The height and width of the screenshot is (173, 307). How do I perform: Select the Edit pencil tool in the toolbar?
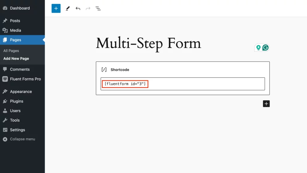(x=68, y=8)
